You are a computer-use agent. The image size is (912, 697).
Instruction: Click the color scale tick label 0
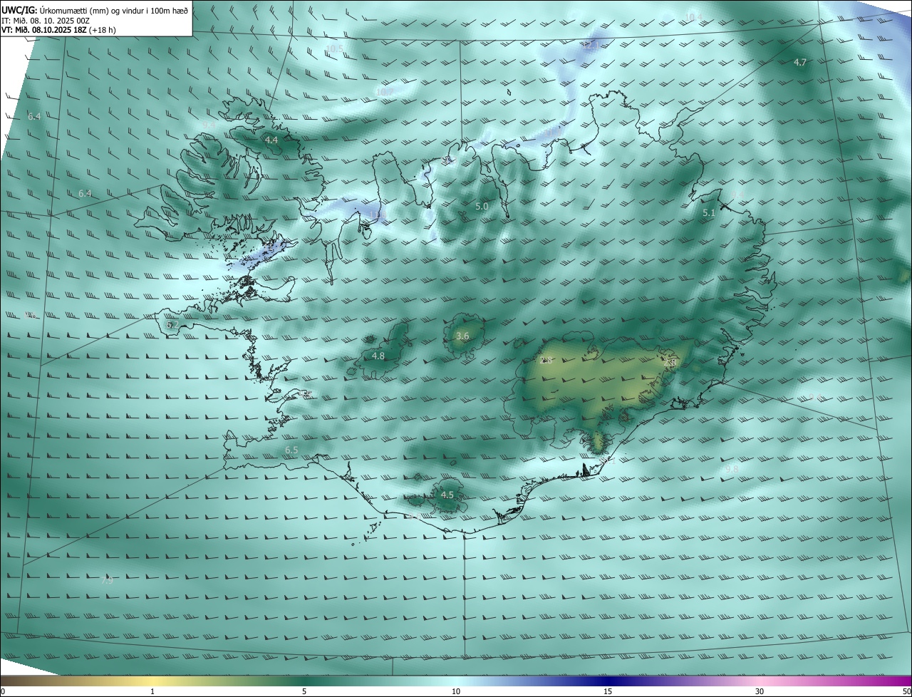3,691
